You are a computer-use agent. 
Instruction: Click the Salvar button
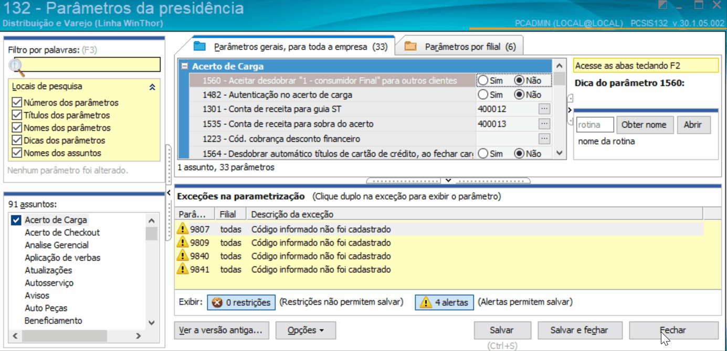point(501,331)
